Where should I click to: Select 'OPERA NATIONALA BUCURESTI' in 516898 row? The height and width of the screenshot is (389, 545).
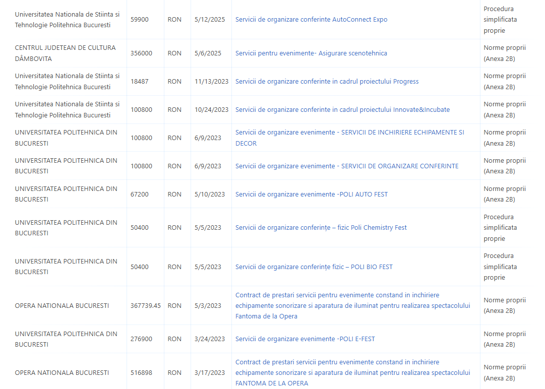[x=62, y=373]
